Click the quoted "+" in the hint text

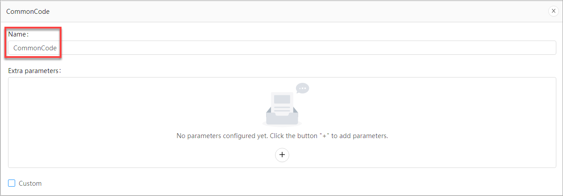(324, 136)
